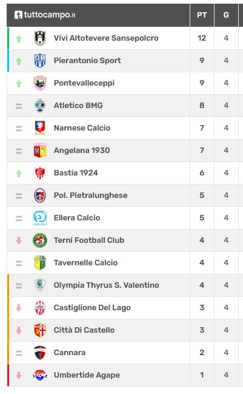
Task: Click the Ellera Calcio logo icon
Action: (40, 217)
